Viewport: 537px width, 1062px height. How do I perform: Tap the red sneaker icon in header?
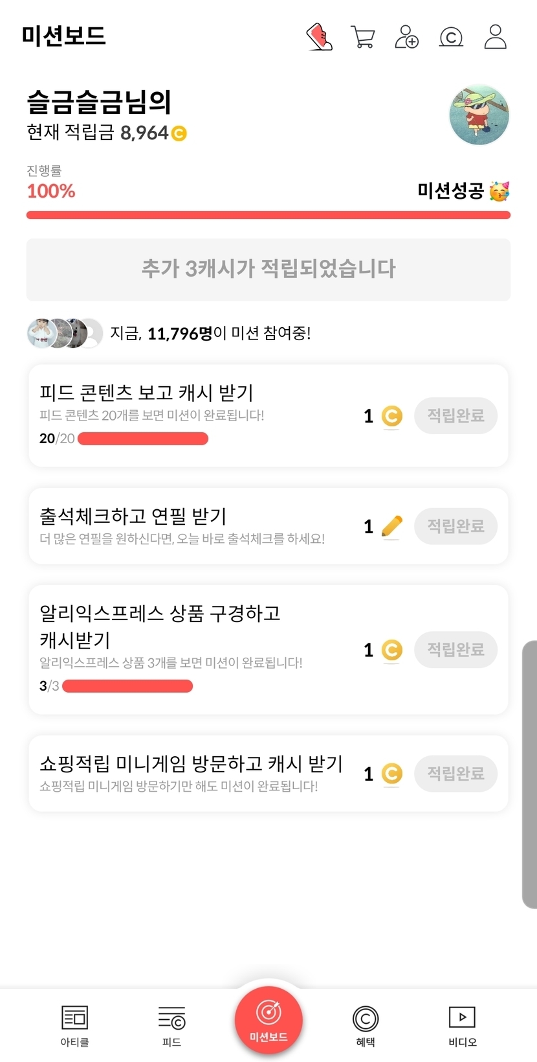[x=319, y=37]
